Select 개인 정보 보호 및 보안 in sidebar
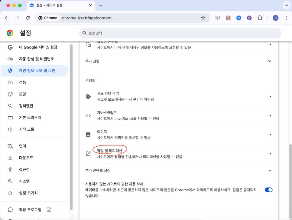292x220 pixels. click(x=37, y=71)
